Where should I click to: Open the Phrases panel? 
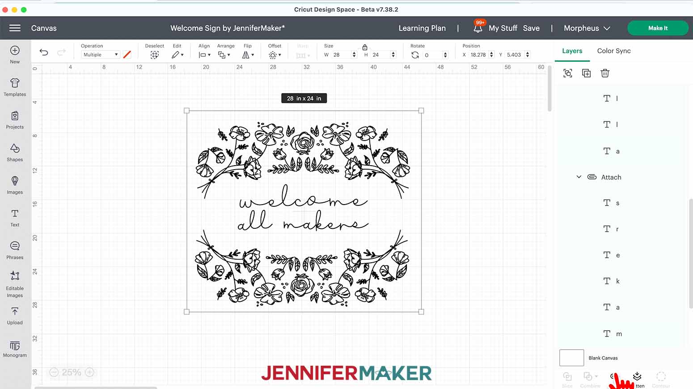pyautogui.click(x=15, y=251)
